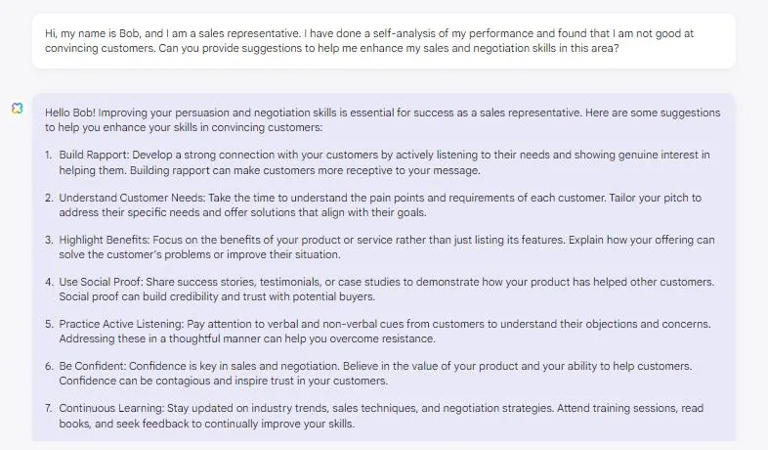Click Bob's sales representative message bubble
The width and height of the screenshot is (768, 450).
[383, 41]
